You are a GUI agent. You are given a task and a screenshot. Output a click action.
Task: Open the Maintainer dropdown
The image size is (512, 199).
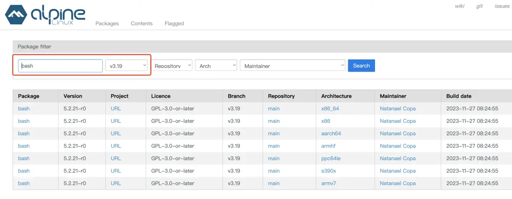[292, 66]
